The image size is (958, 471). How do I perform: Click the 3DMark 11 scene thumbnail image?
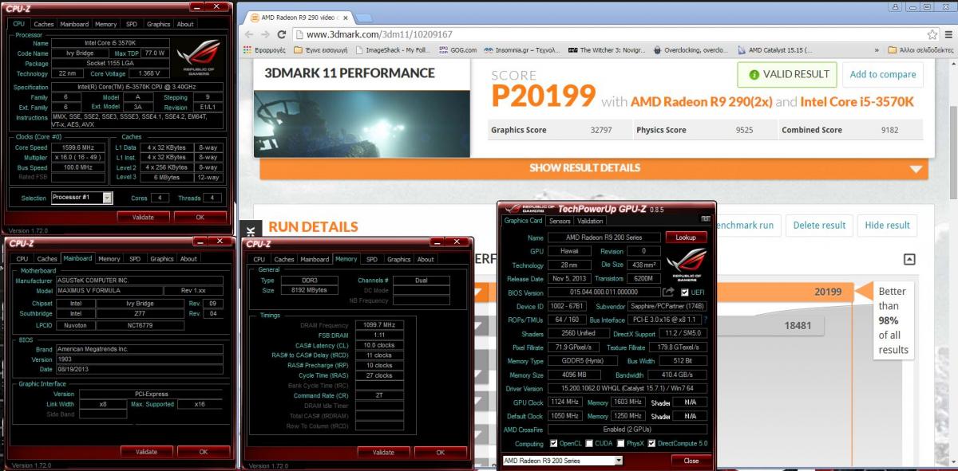[x=362, y=124]
